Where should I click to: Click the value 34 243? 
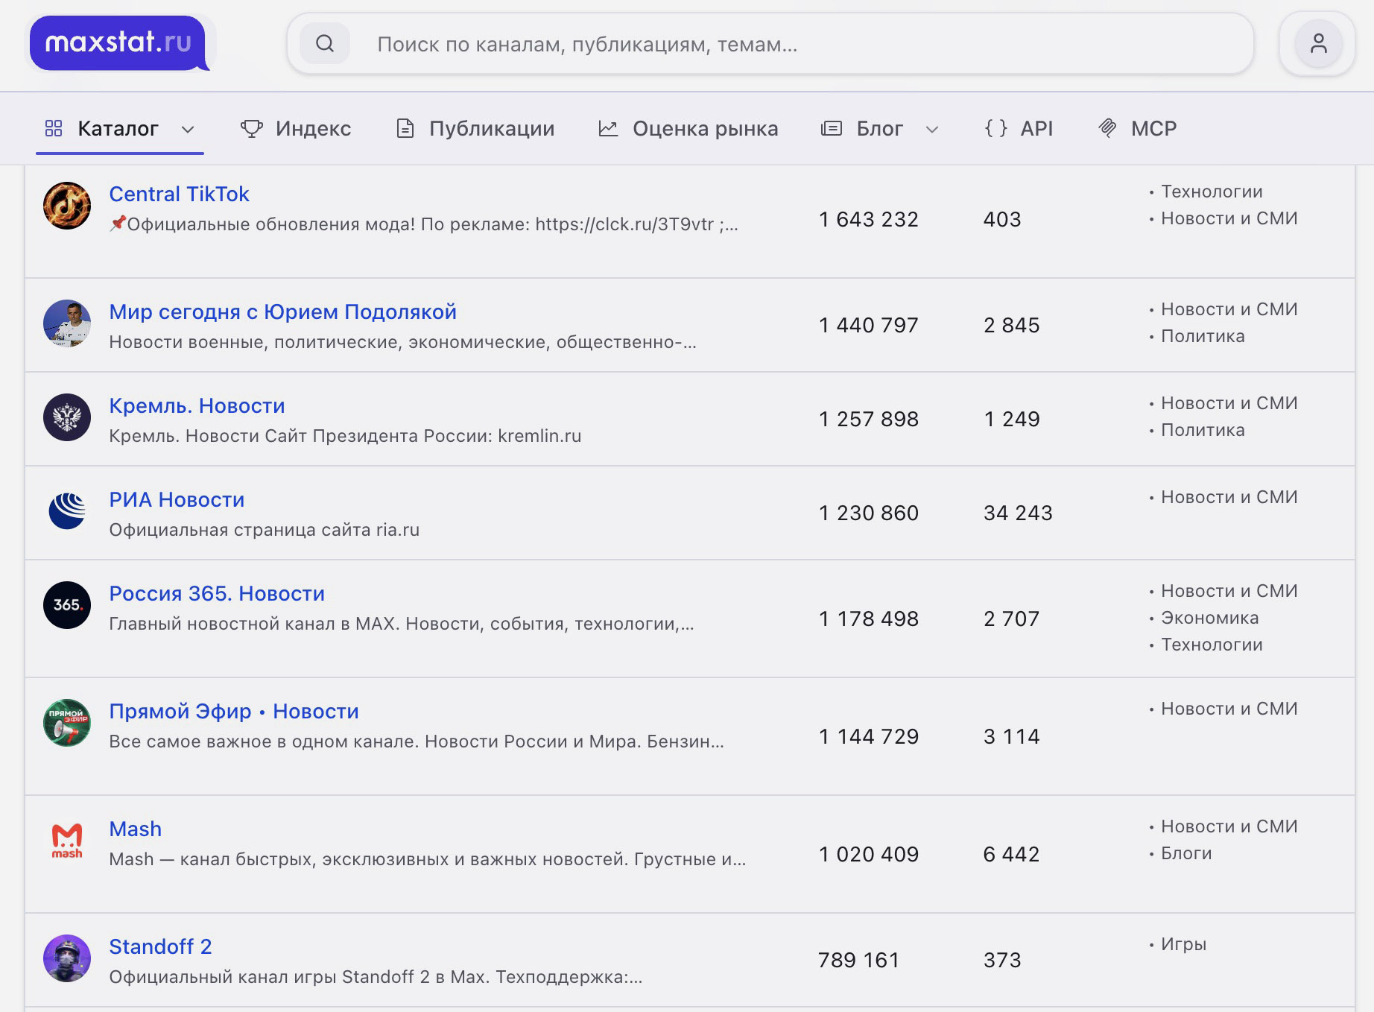(1018, 513)
